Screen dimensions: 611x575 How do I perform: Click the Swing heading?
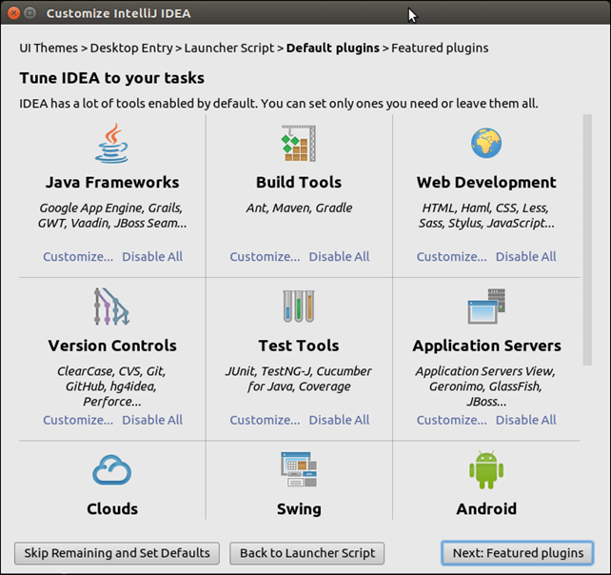[x=299, y=509]
